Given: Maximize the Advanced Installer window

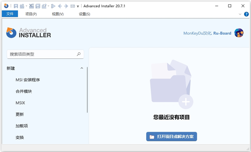Looking at the screenshot, I should click(229, 6).
